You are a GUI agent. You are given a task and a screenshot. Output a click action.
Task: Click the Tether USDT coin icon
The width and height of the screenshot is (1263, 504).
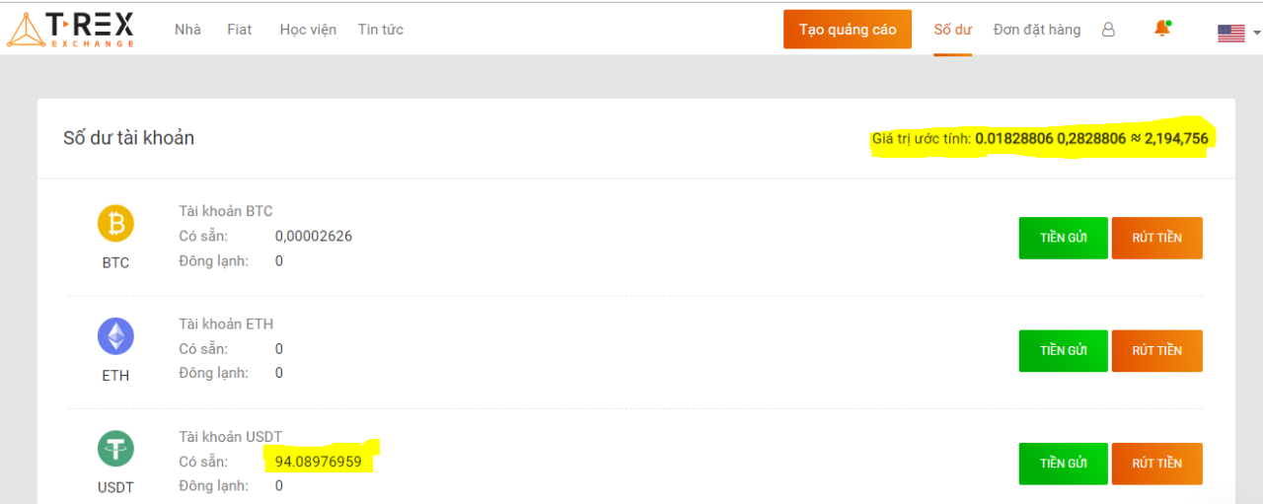(x=115, y=450)
